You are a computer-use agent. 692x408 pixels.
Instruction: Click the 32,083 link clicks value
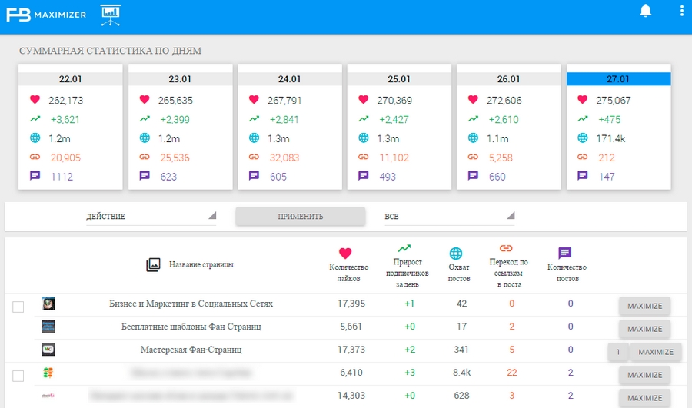pyautogui.click(x=284, y=158)
